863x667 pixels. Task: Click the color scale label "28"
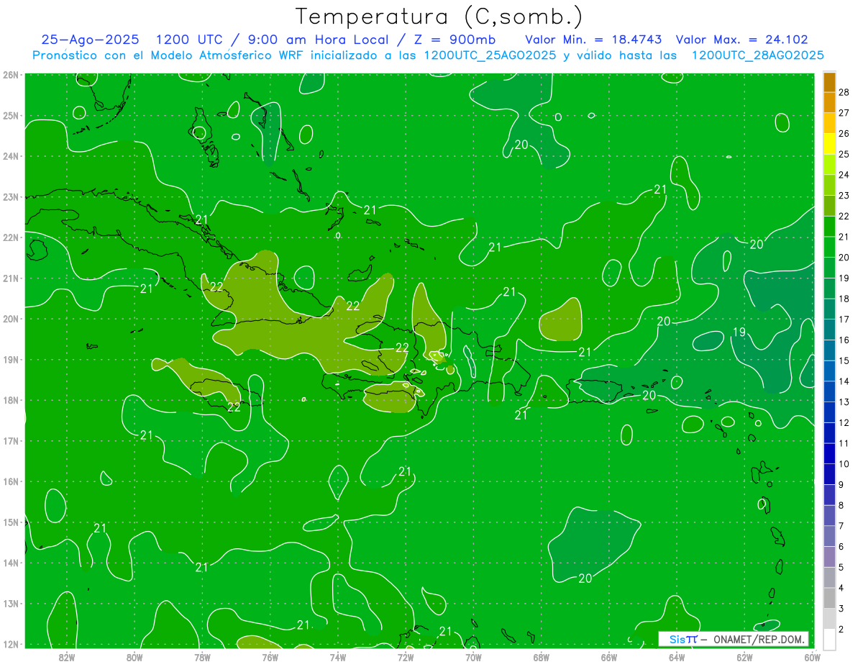tap(844, 92)
